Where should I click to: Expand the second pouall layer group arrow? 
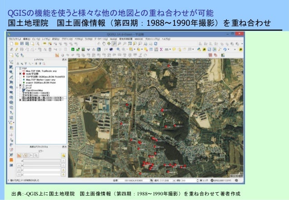coord(18,88)
